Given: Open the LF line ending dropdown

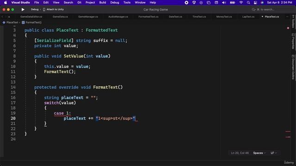Looking at the screenshot, I should (274, 153).
